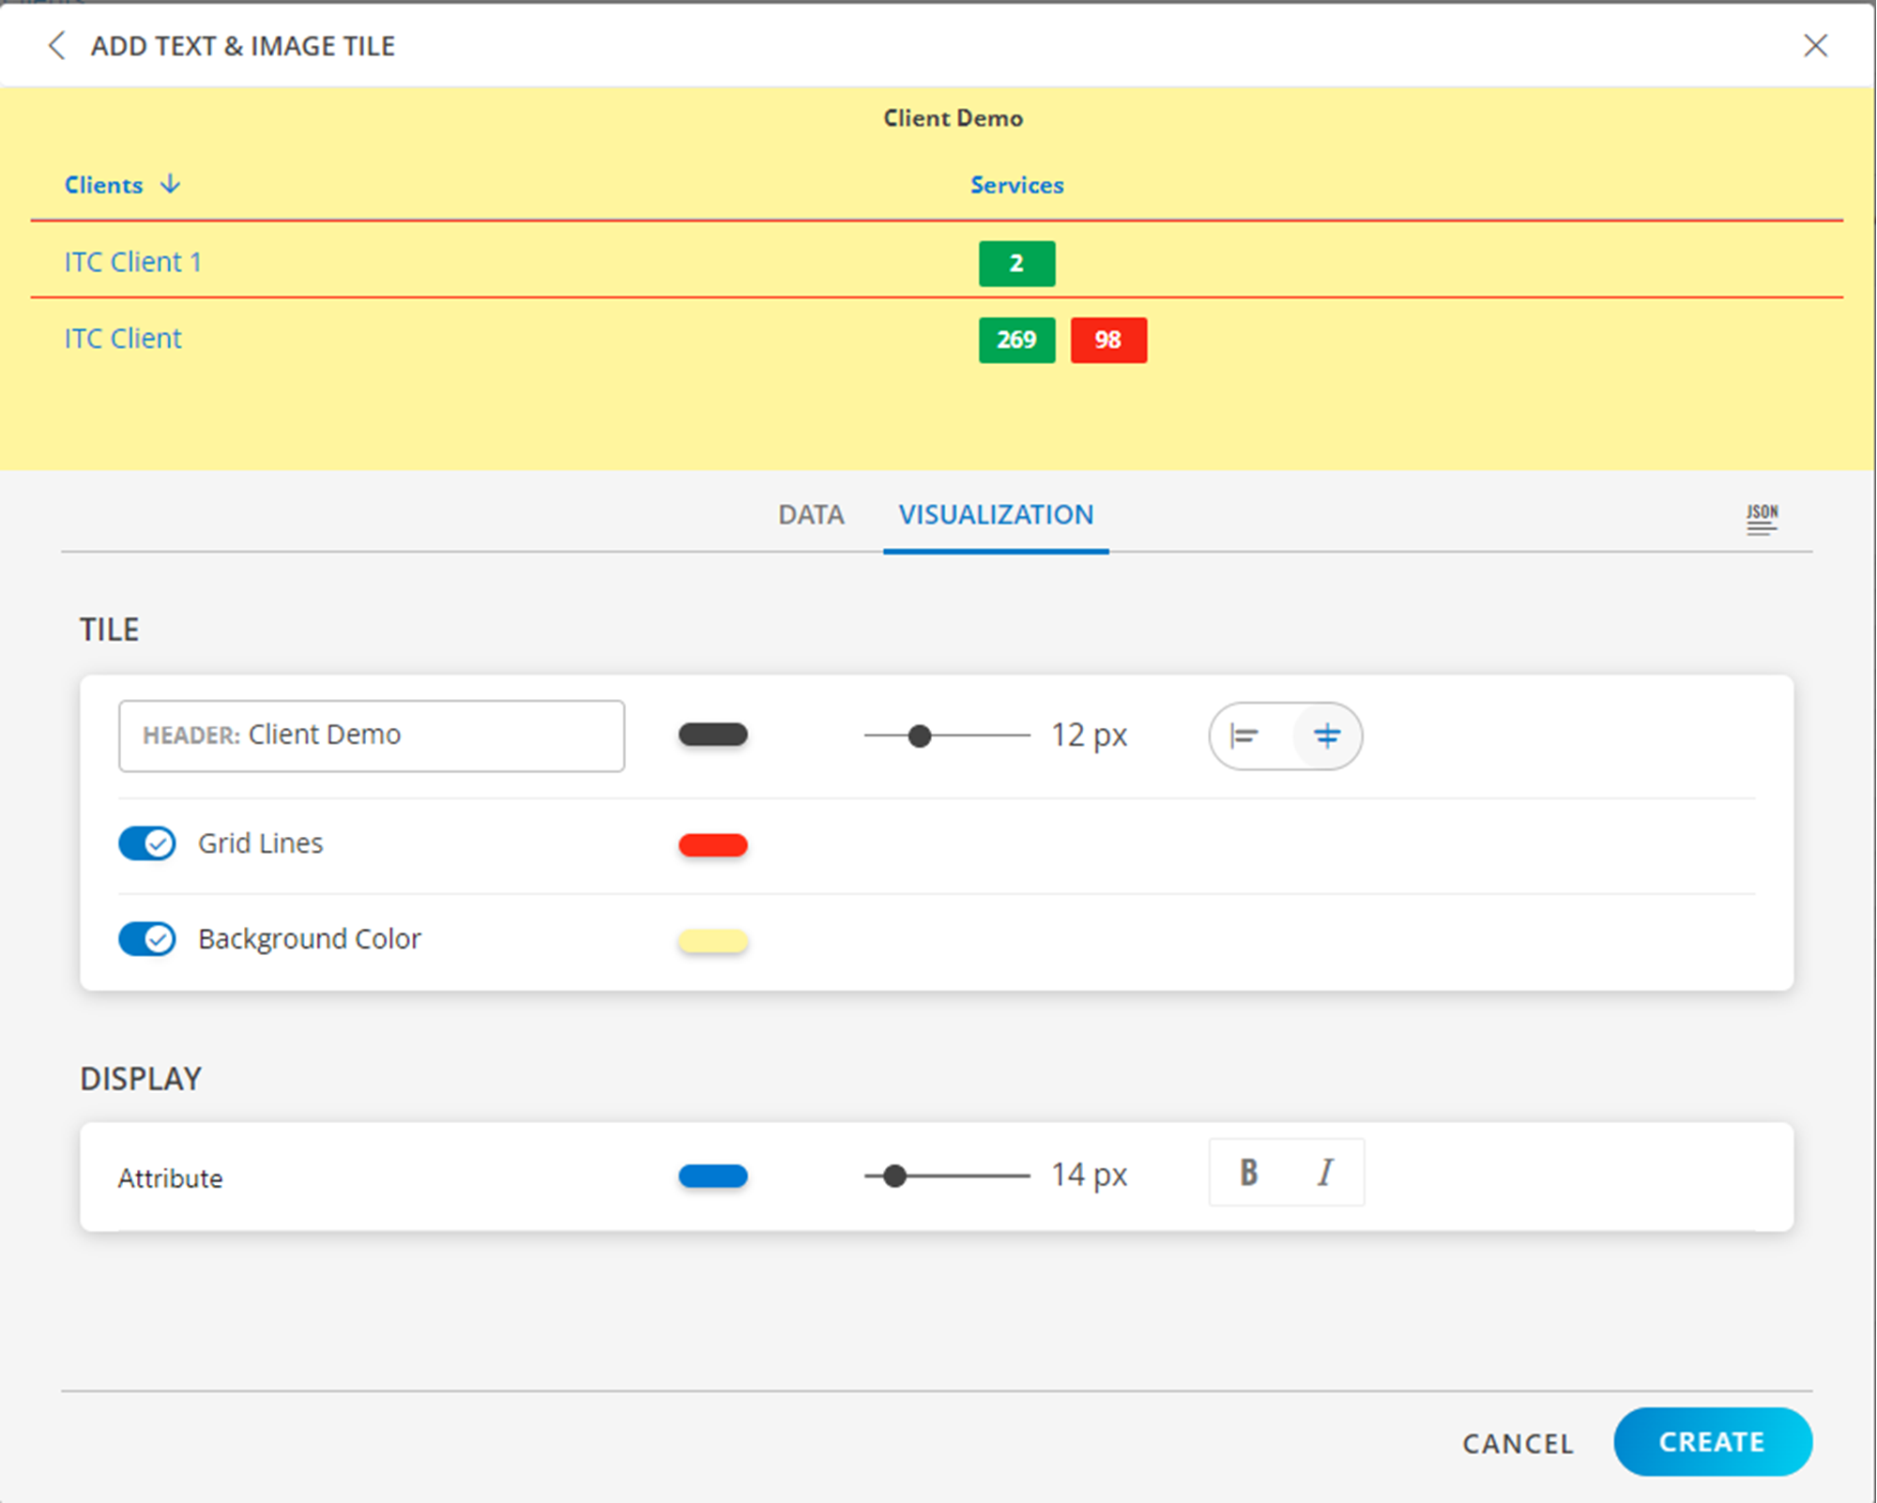The image size is (1877, 1503).
Task: Edit the header field showing Client Demo
Action: [372, 736]
